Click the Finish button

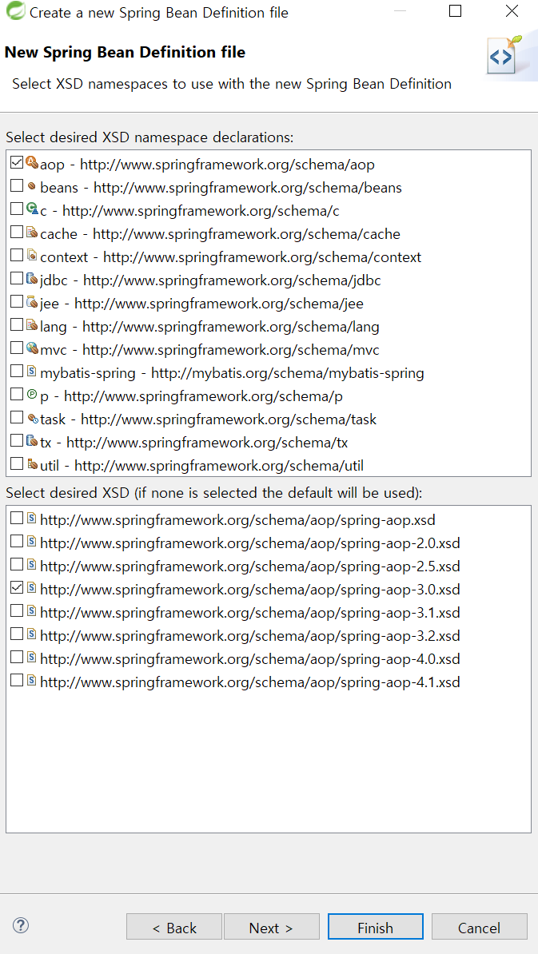coord(376,927)
